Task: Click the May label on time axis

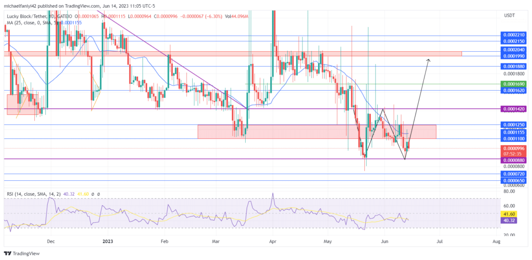Action: (x=327, y=241)
